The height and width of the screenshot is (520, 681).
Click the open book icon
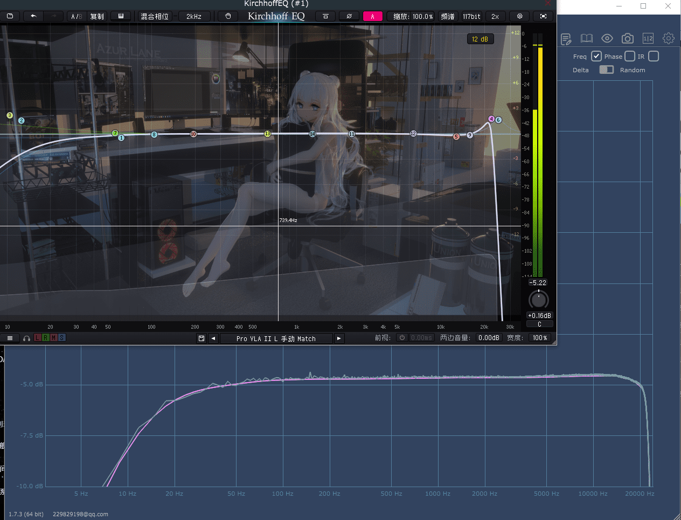coord(586,38)
